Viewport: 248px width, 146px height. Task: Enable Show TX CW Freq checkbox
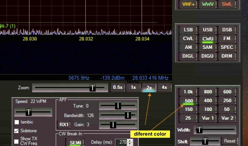point(17,141)
